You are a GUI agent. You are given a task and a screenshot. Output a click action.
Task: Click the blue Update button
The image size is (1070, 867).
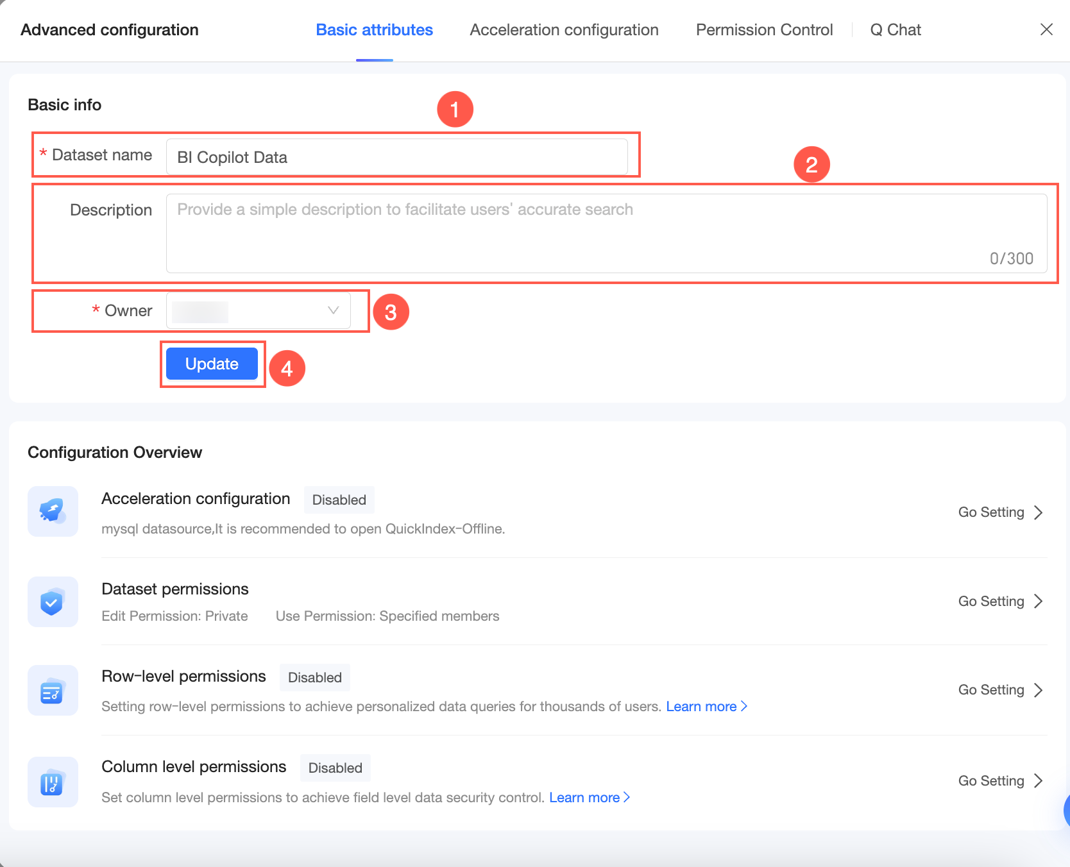pyautogui.click(x=212, y=364)
